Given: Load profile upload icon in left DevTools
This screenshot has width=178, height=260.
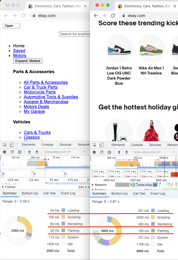Looking at the screenshot, I should click(29, 152).
